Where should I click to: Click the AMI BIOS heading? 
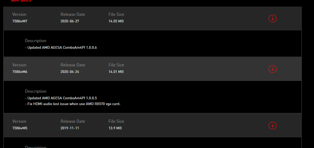(x=21, y=1)
